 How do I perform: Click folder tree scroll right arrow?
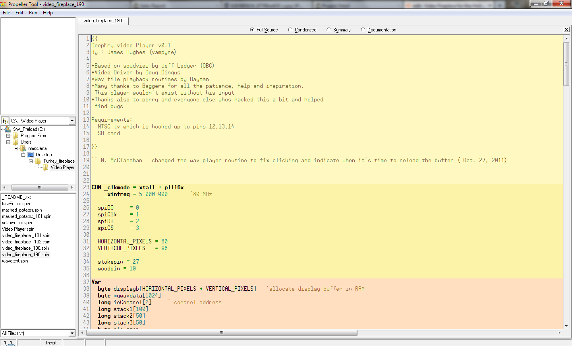click(72, 187)
